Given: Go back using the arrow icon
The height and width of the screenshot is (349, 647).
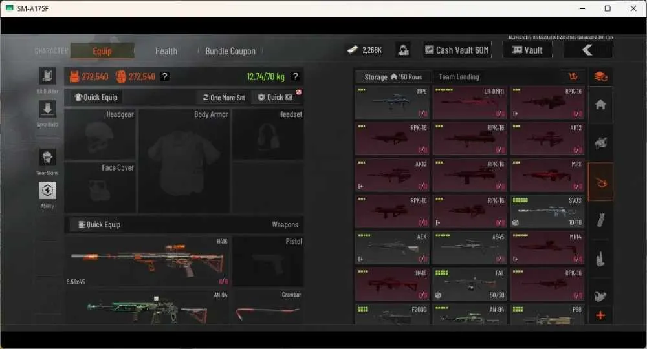Looking at the screenshot, I should click(587, 50).
